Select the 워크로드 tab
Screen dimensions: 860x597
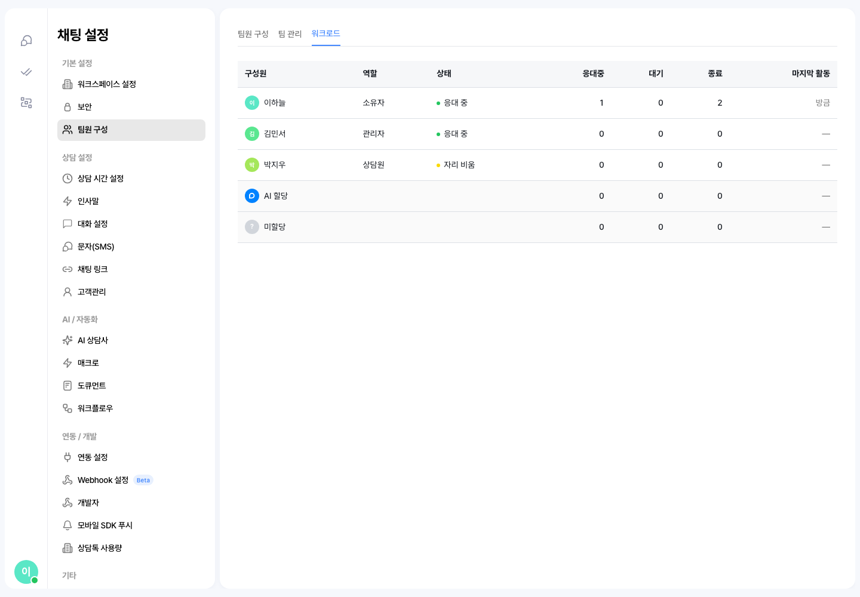pos(326,33)
